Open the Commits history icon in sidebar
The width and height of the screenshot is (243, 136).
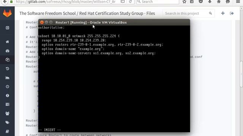tap(8, 69)
